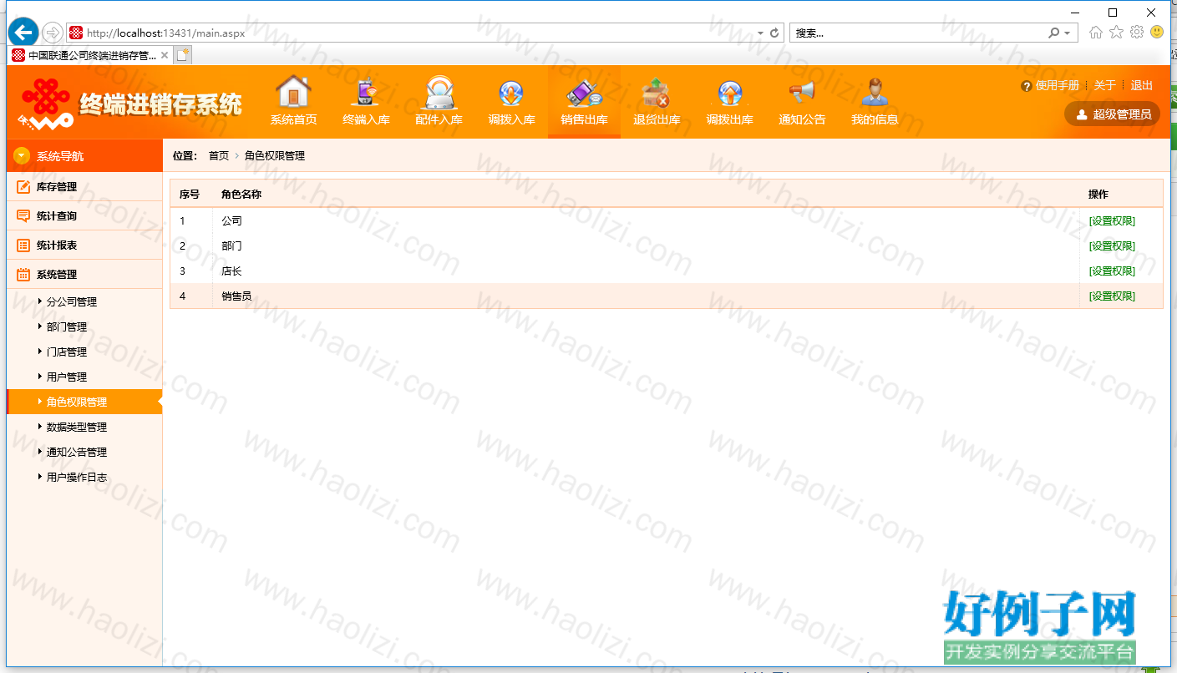
Task: Open the 我的信息 person icon
Action: [x=875, y=93]
